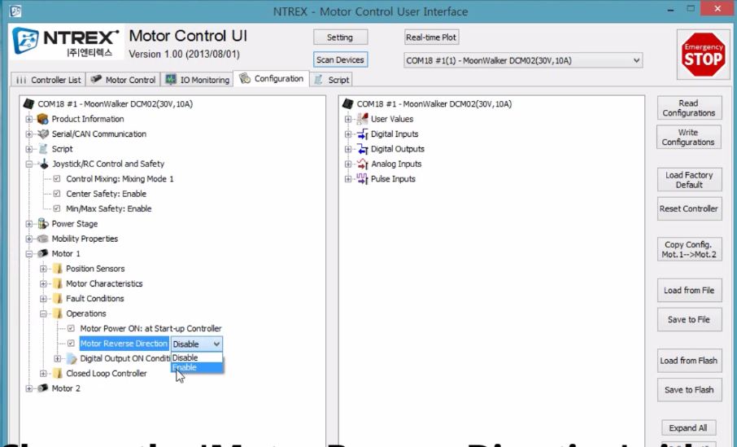Expand the Product Information node
Screen dimensions: 737x447
(x=29, y=119)
